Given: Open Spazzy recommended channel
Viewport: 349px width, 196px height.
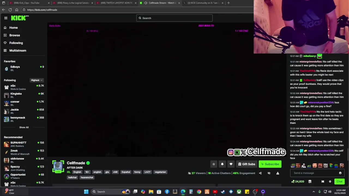Looking at the screenshot, I should click(24, 168).
